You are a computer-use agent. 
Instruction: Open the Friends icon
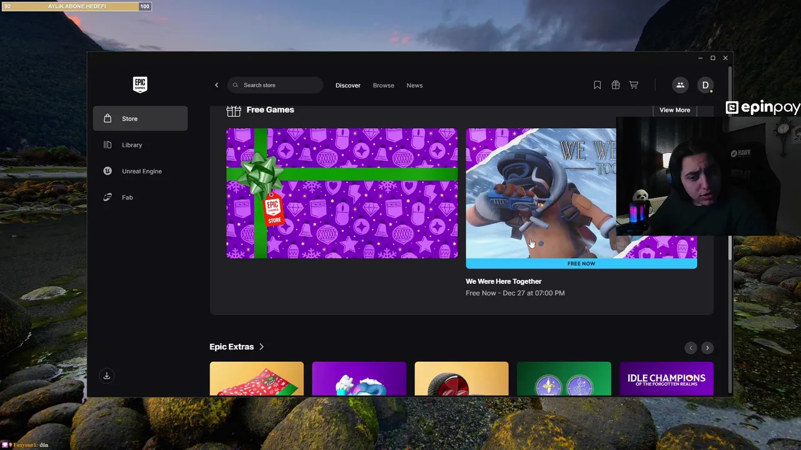(x=680, y=85)
